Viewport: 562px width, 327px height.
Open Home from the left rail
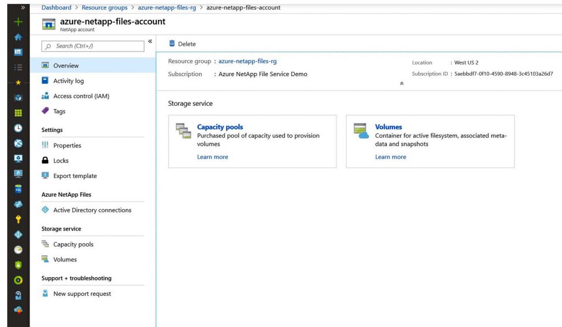tap(18, 37)
